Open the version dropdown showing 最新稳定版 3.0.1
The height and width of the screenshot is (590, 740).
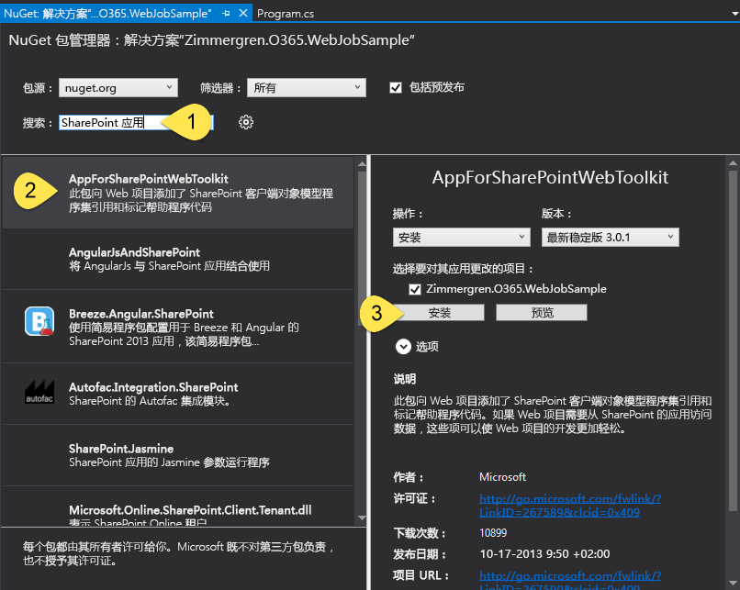coord(610,237)
